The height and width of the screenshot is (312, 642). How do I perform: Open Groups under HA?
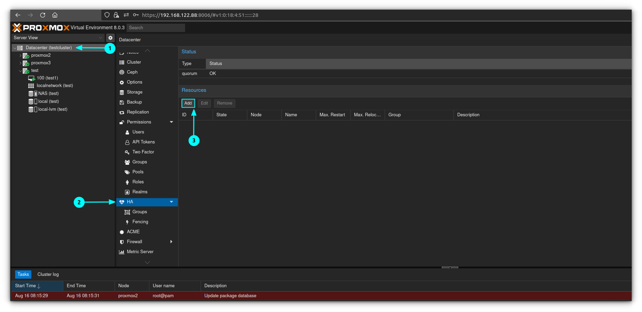click(x=140, y=212)
